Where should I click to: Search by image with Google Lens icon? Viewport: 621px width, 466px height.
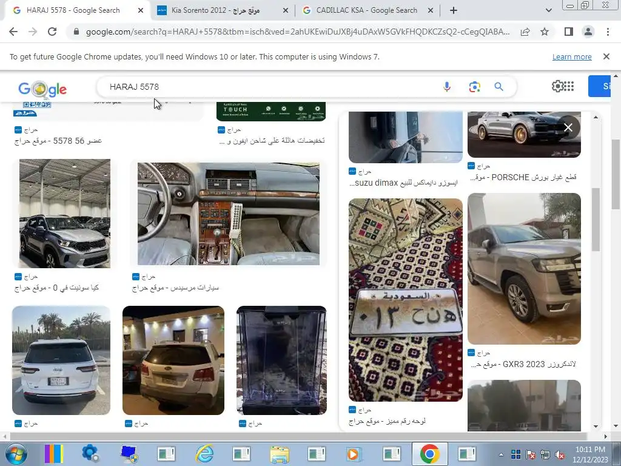[x=474, y=86]
